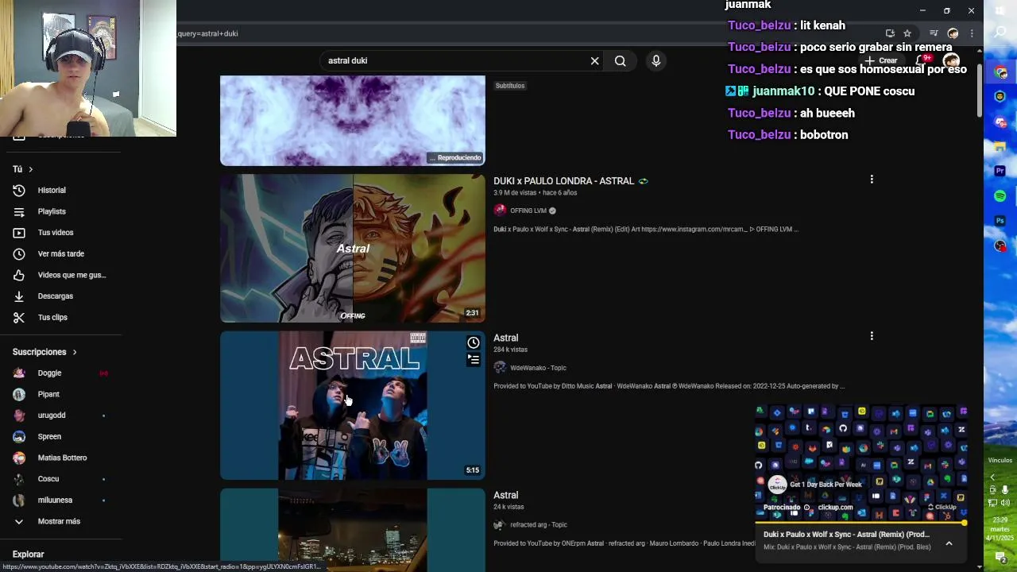Open OFFING LVM channel link

point(528,211)
